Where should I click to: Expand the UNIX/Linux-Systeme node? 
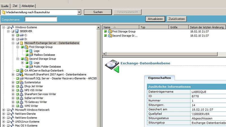pos(4,122)
